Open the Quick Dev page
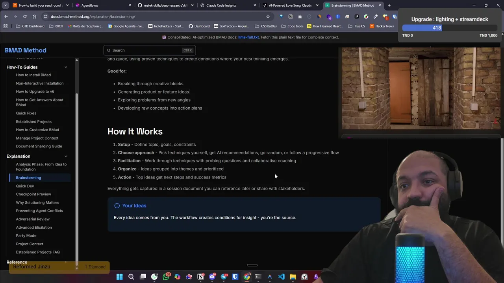Image resolution: width=504 pixels, height=283 pixels. (x=25, y=186)
